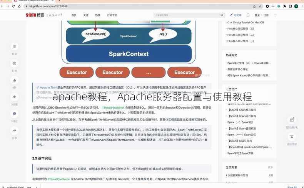304x188 pixels.
Task: Open 【Spark】Spark运行架构 link
Action: point(242,116)
